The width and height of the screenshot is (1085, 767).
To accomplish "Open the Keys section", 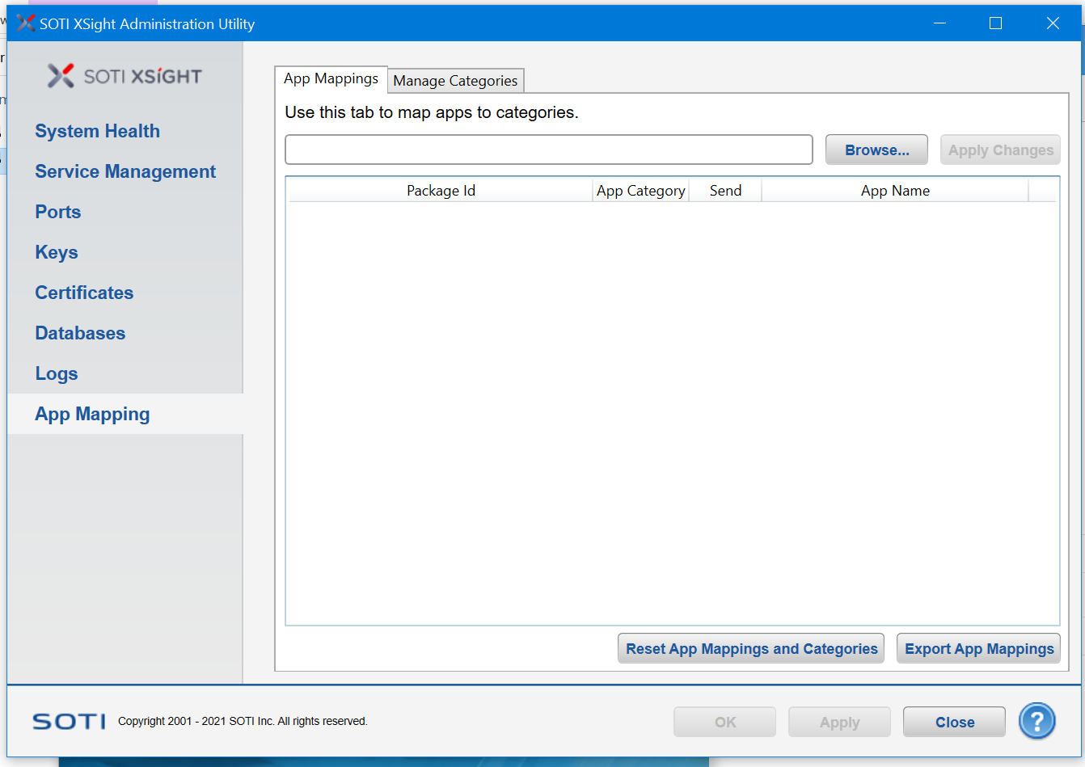I will pyautogui.click(x=57, y=252).
